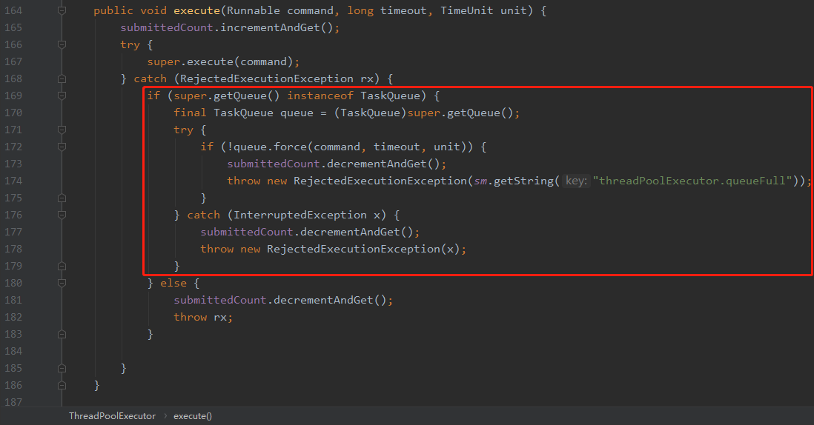The height and width of the screenshot is (425, 814).
Task: Click super.execute(command) on line 167
Action: click(x=220, y=61)
